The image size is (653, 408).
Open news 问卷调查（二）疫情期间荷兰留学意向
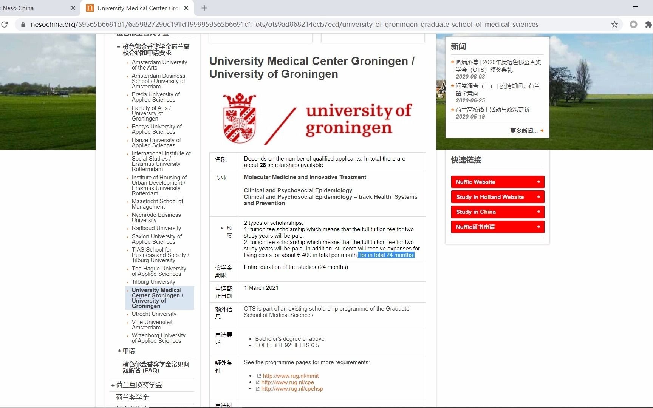pyautogui.click(x=497, y=90)
